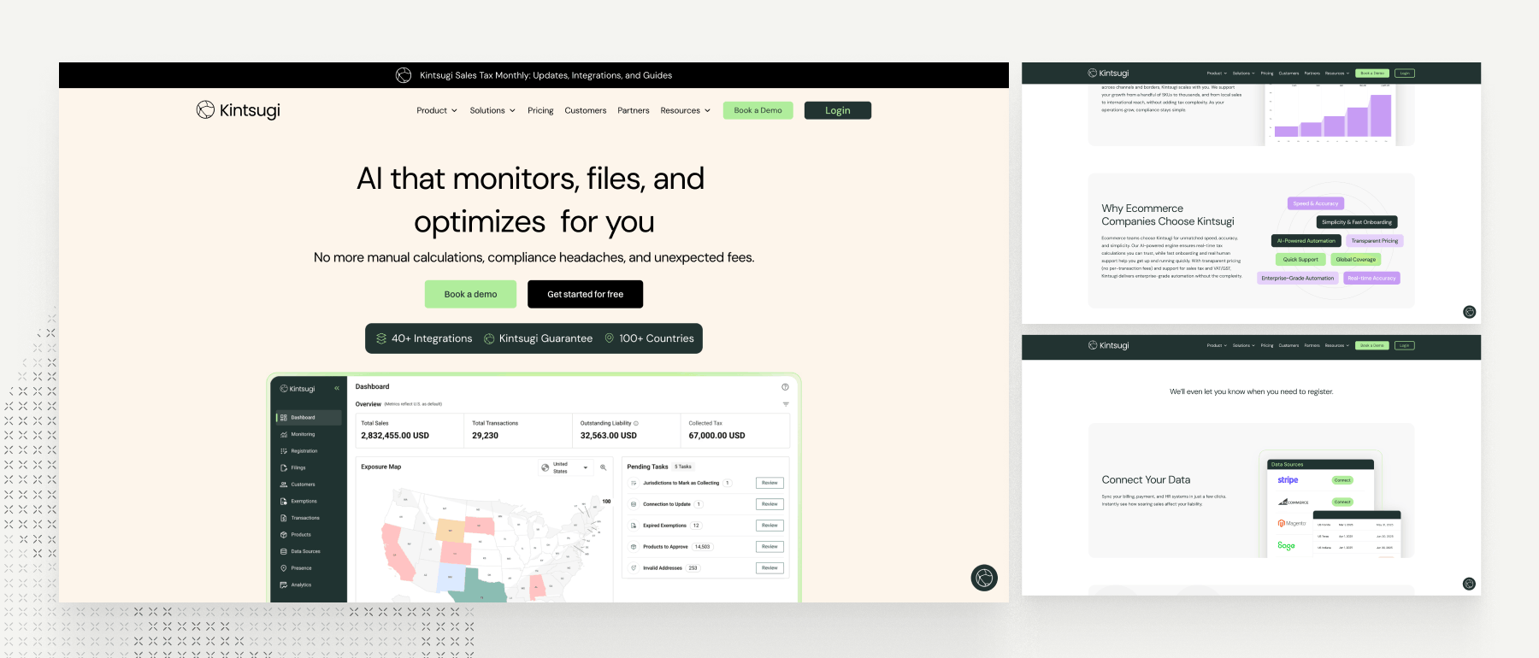This screenshot has height=658, width=1539.
Task: Open the chat widget on the hero page
Action: 984,578
